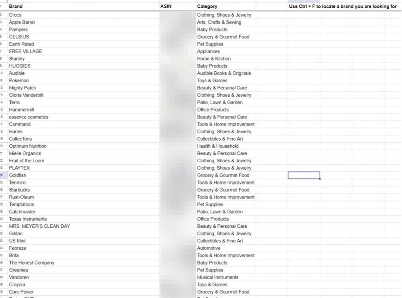The height and width of the screenshot is (298, 402).
Task: Select the Arts, Crafts & Sewing category cell
Action: pos(226,22)
